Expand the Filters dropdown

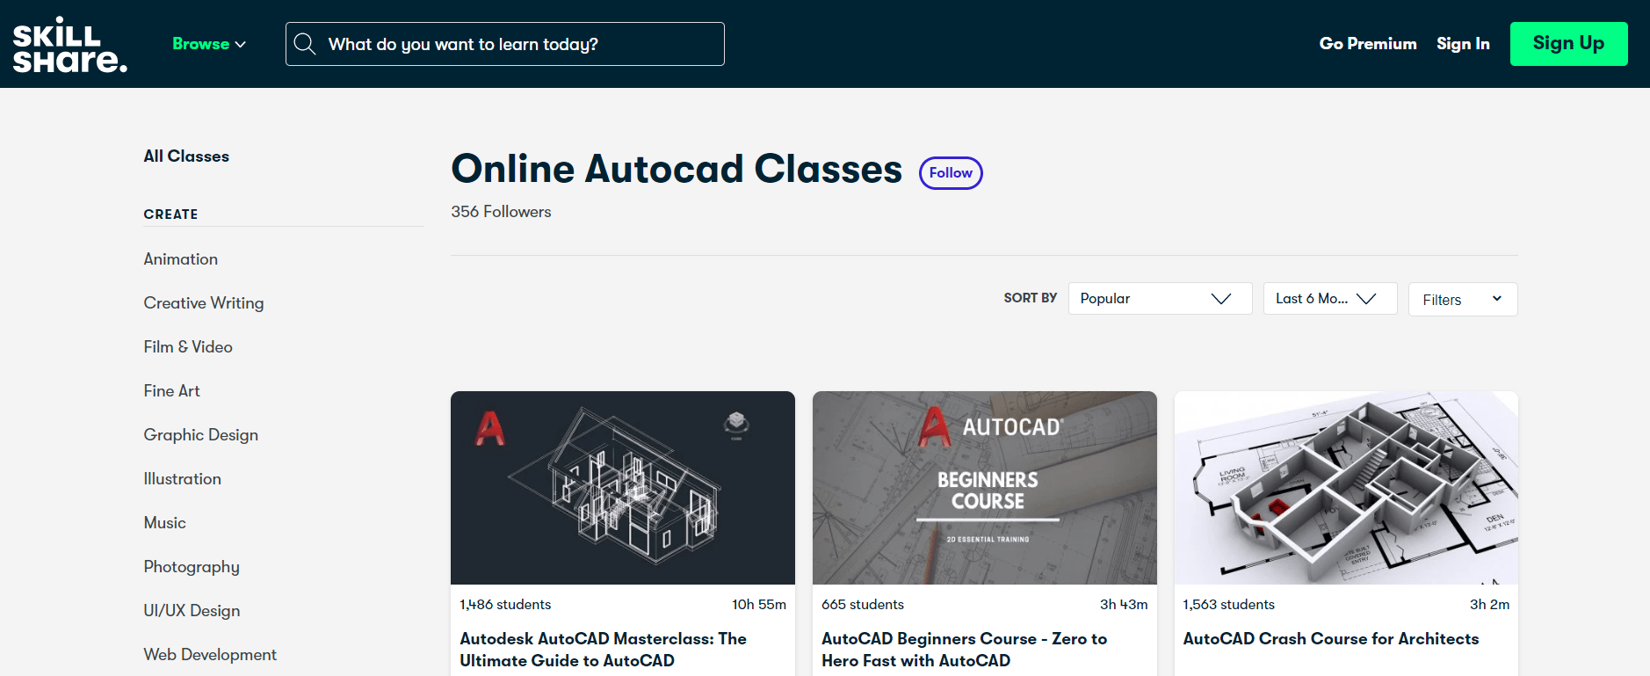click(1463, 300)
